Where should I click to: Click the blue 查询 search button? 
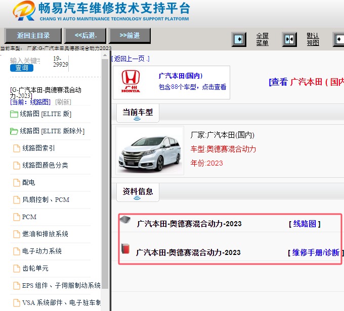(22, 68)
